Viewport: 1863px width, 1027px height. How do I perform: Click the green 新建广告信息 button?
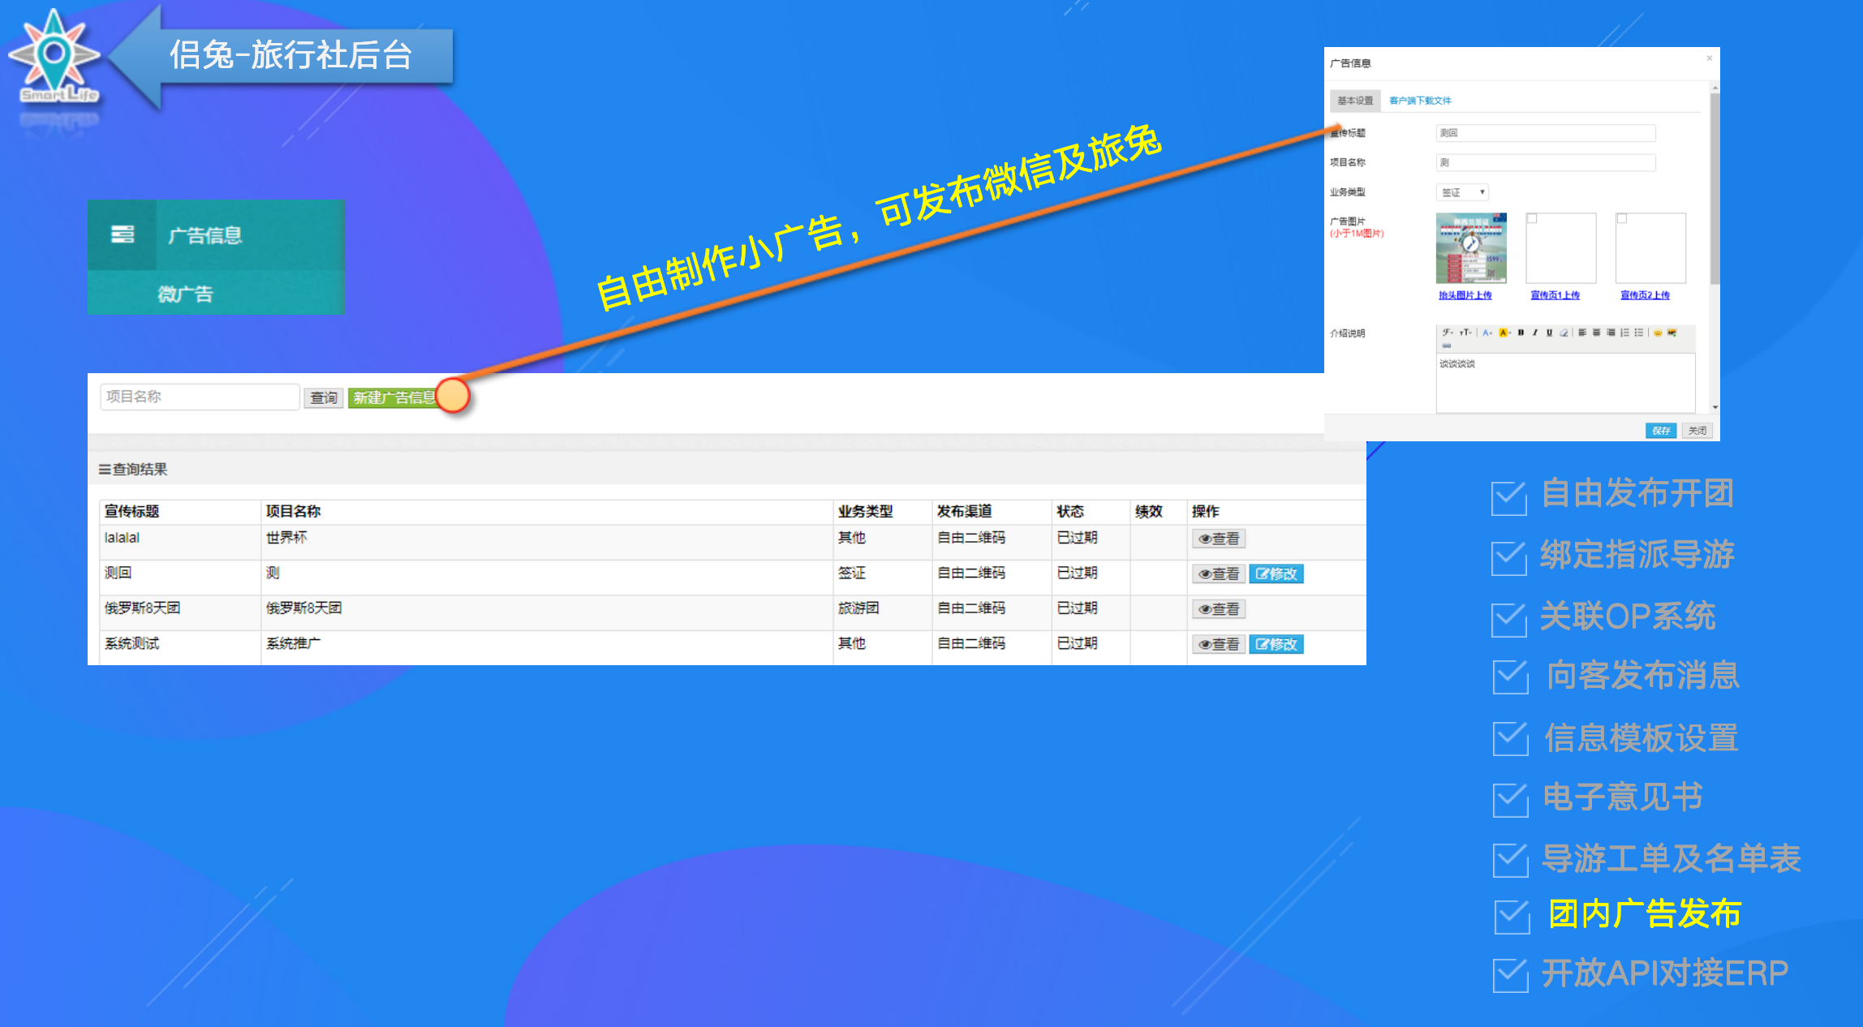coord(394,397)
